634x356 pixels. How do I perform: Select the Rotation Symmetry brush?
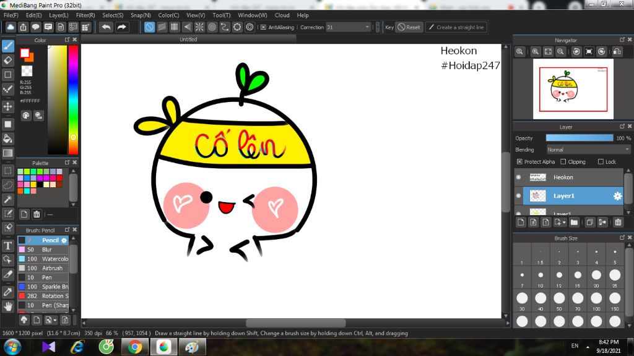pyautogui.click(x=43, y=296)
